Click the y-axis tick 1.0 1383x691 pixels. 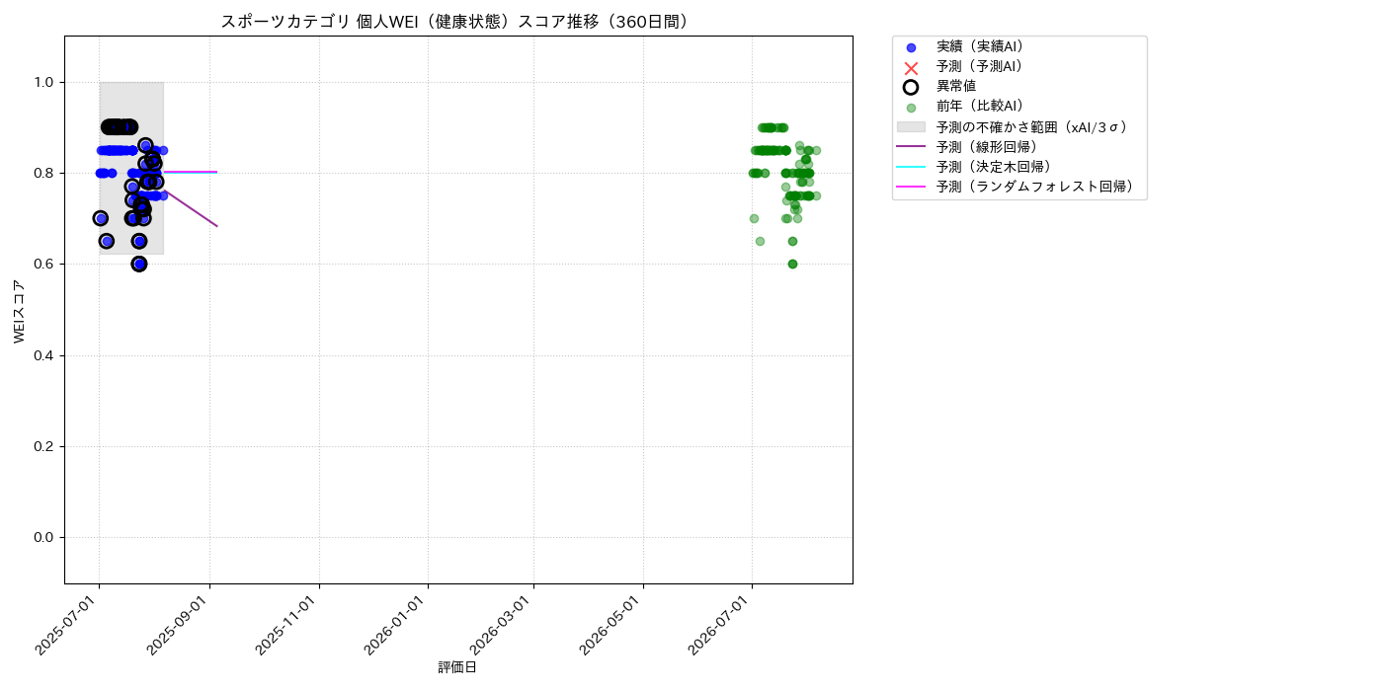(43, 82)
